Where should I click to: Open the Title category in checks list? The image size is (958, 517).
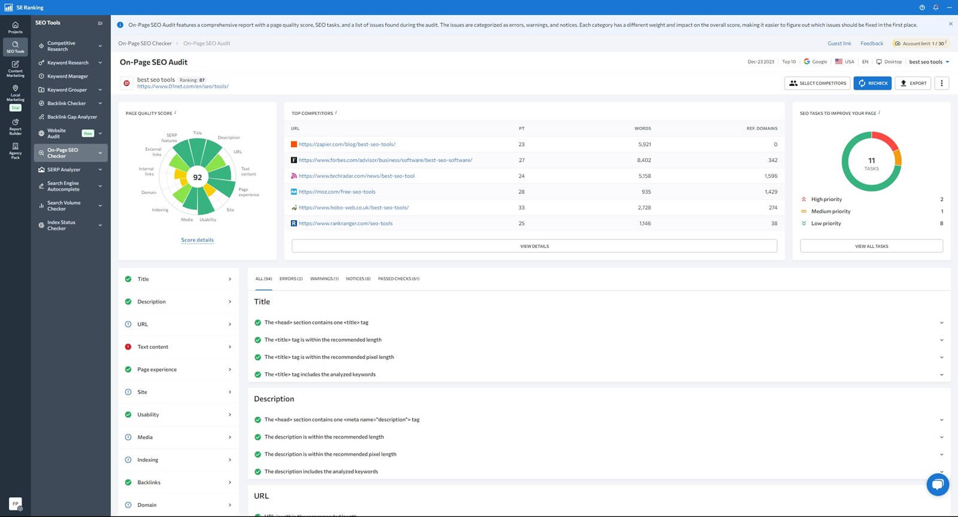[178, 279]
